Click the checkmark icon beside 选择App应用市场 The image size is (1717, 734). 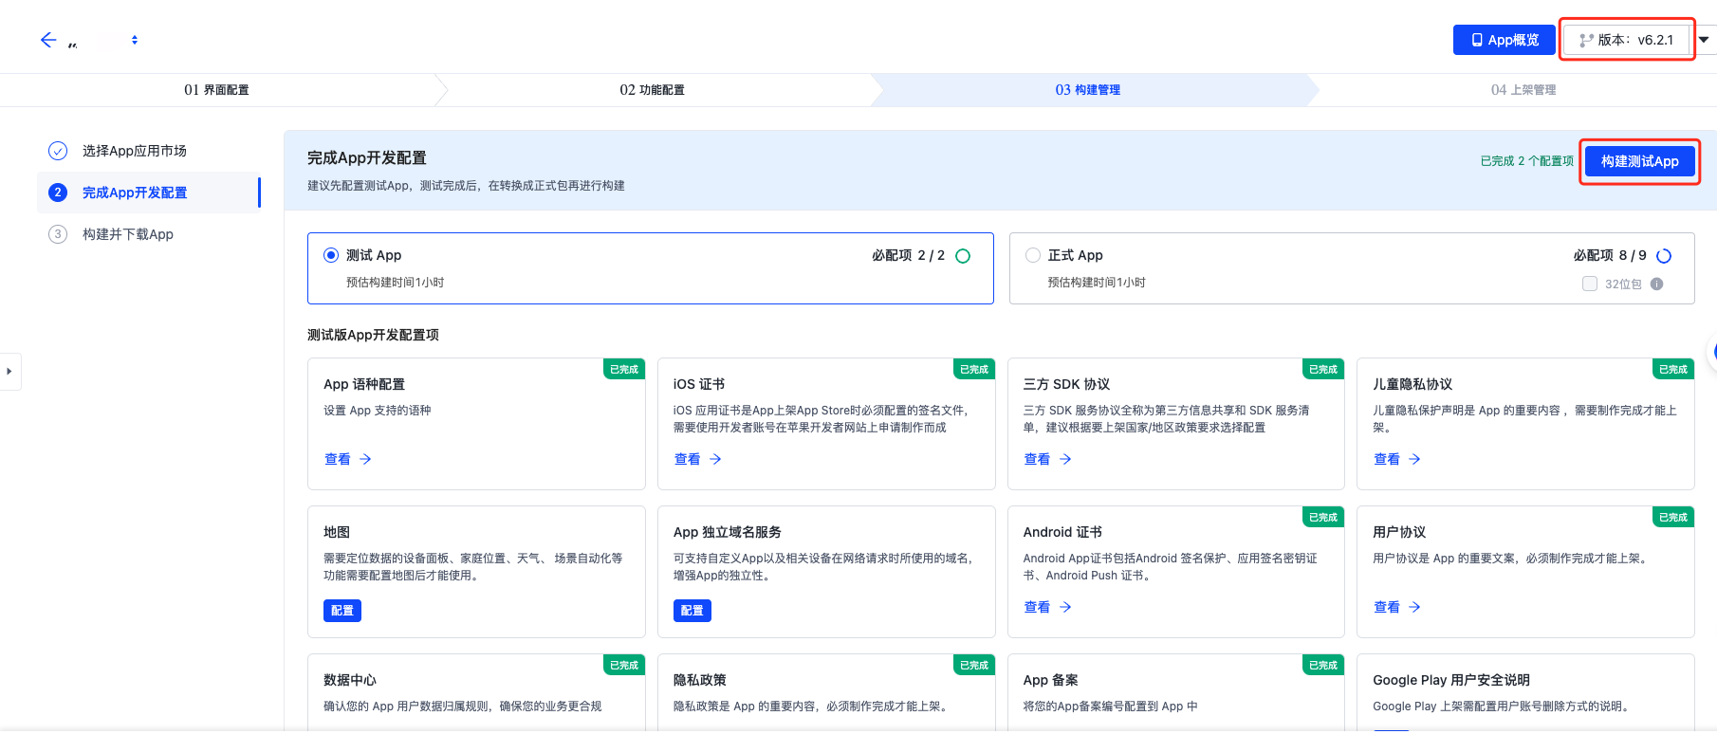(58, 151)
